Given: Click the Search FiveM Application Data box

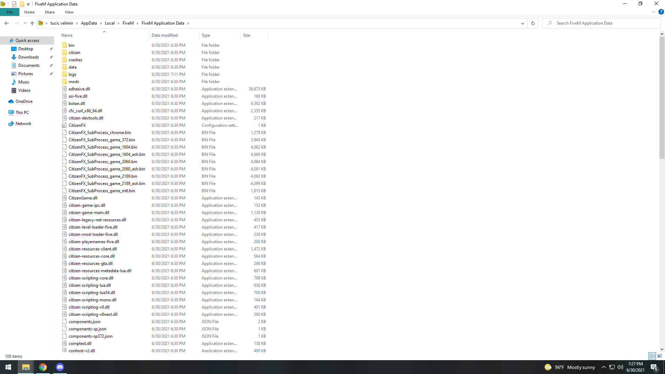Looking at the screenshot, I should pyautogui.click(x=602, y=23).
